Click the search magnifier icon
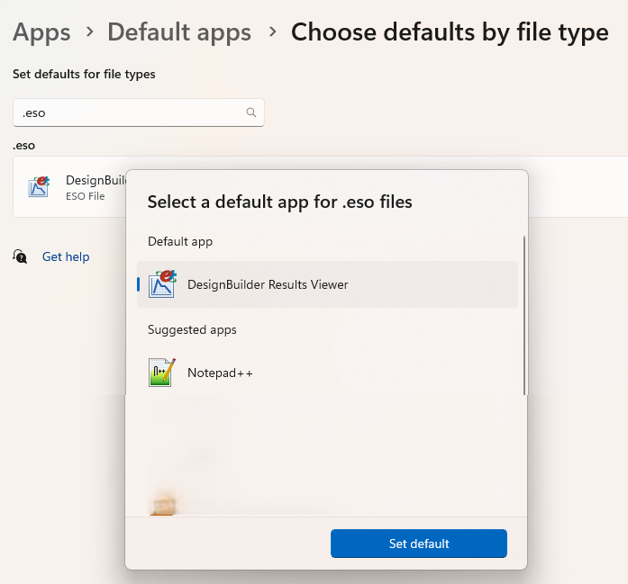The image size is (628, 584). (x=251, y=113)
